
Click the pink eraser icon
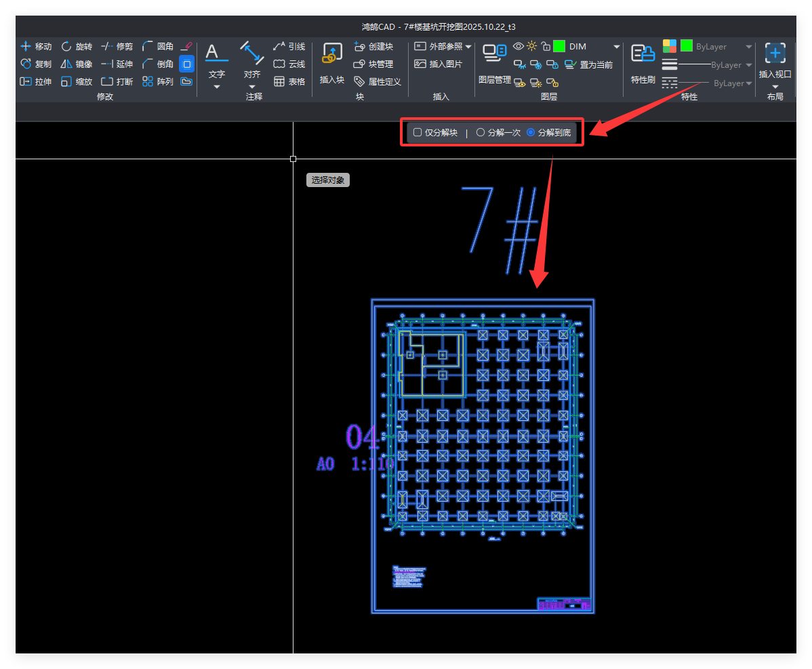pyautogui.click(x=186, y=47)
